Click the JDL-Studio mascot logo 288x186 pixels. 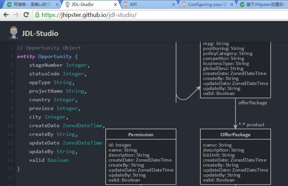point(14,33)
